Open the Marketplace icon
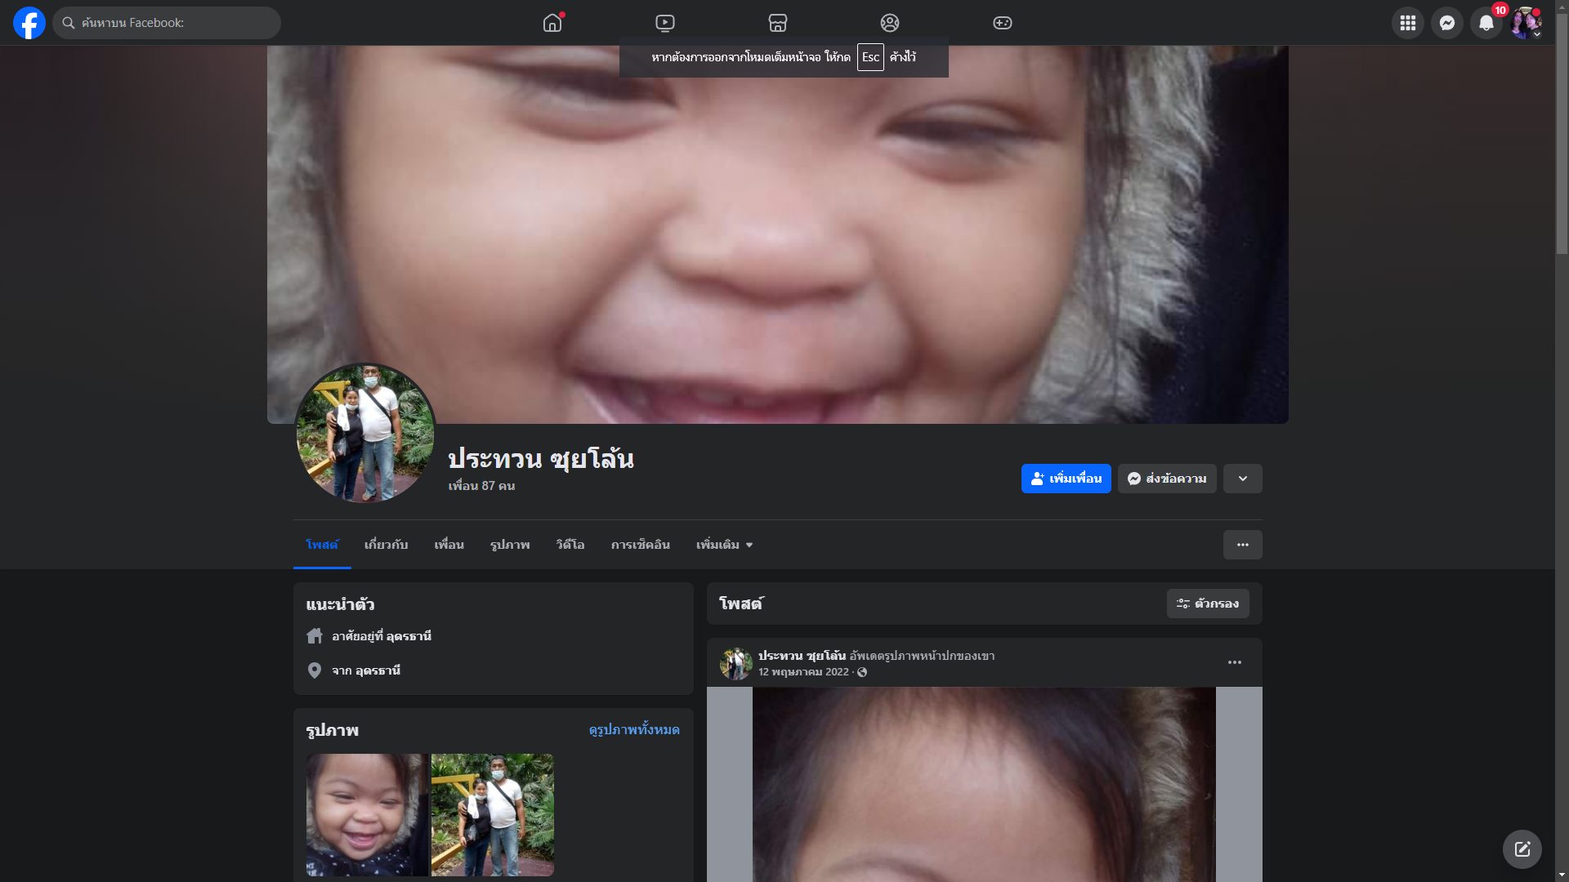This screenshot has width=1569, height=882. (x=778, y=23)
